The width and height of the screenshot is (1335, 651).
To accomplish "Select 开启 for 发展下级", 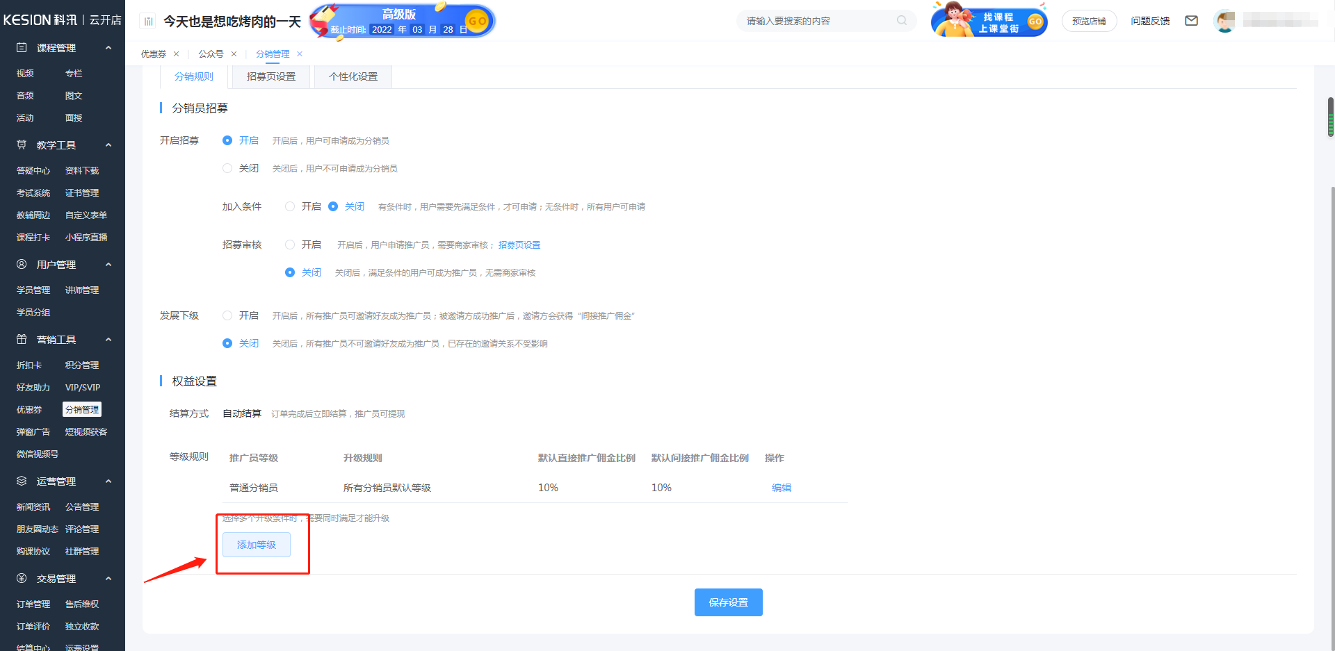I will pos(227,315).
